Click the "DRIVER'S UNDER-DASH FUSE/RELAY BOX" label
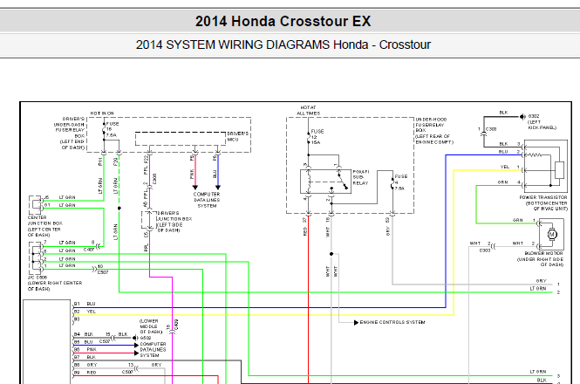 click(71, 127)
